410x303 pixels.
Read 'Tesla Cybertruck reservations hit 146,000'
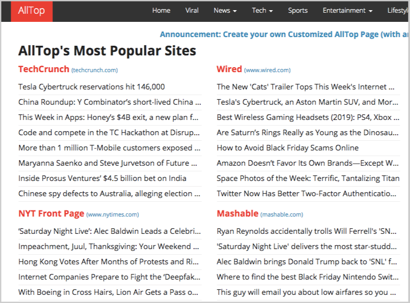click(92, 87)
